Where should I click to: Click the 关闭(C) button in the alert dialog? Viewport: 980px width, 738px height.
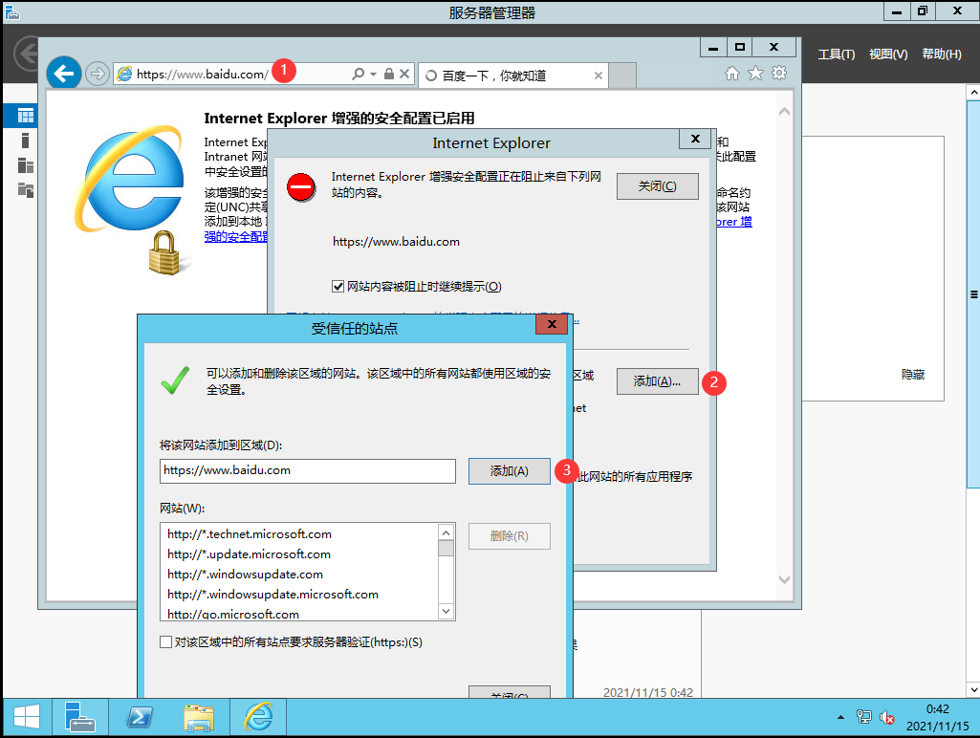click(657, 185)
